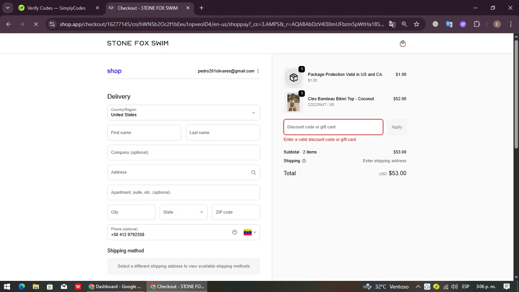
Task: Click the City field
Action: point(131,212)
